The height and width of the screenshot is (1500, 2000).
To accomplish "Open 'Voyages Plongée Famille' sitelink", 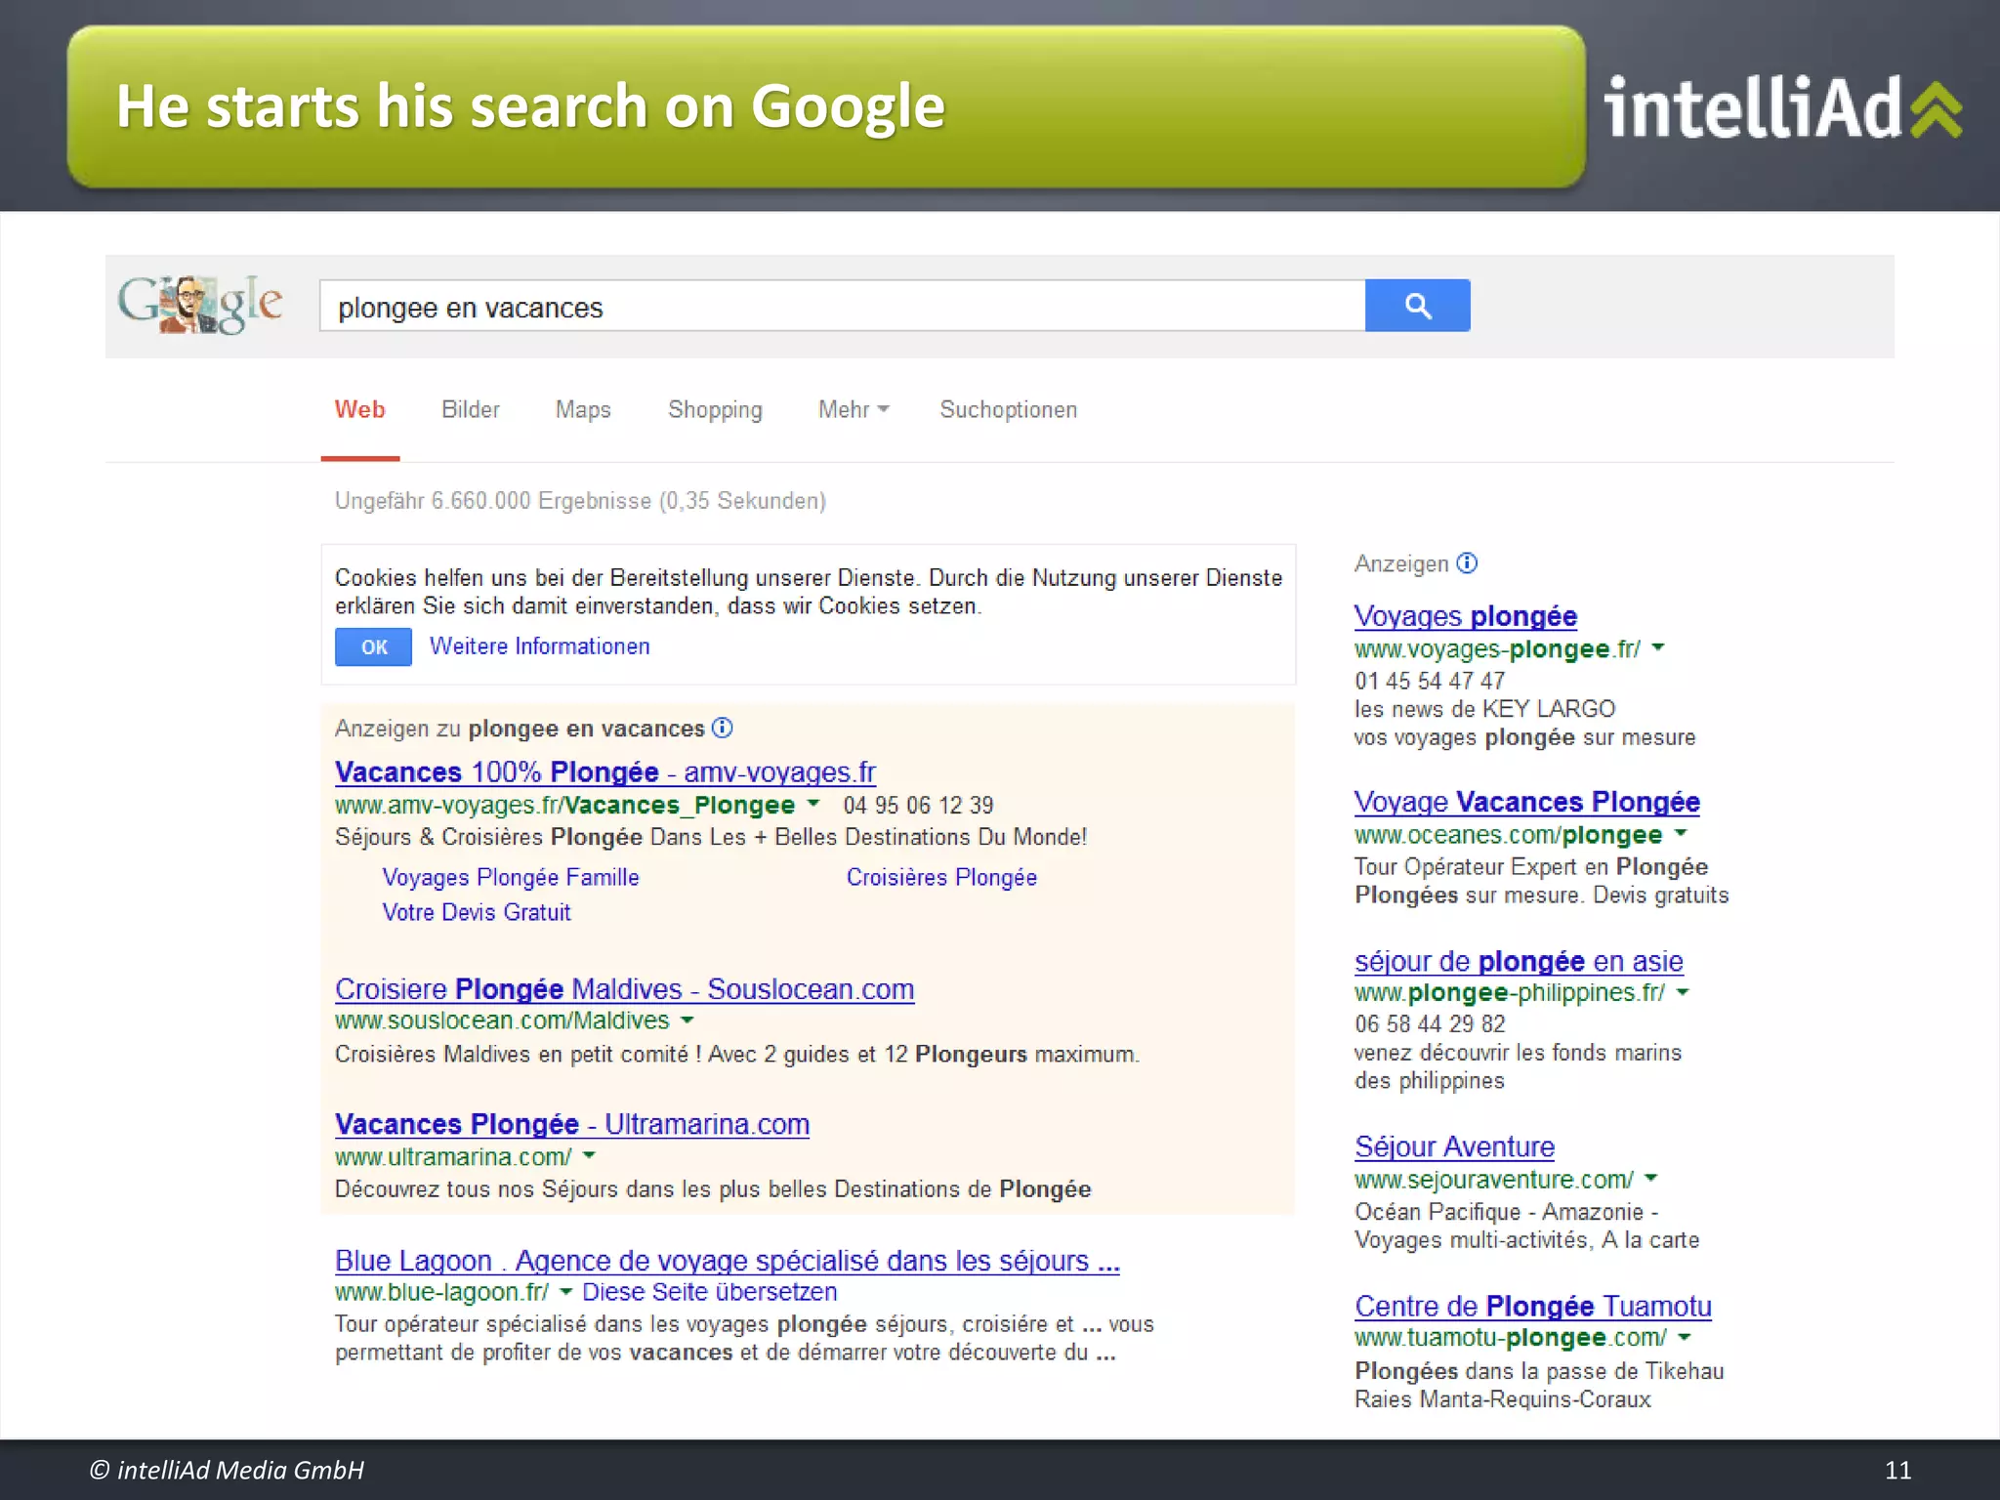I will [511, 878].
